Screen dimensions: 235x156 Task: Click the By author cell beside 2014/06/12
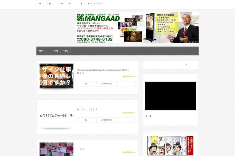pos(87,83)
